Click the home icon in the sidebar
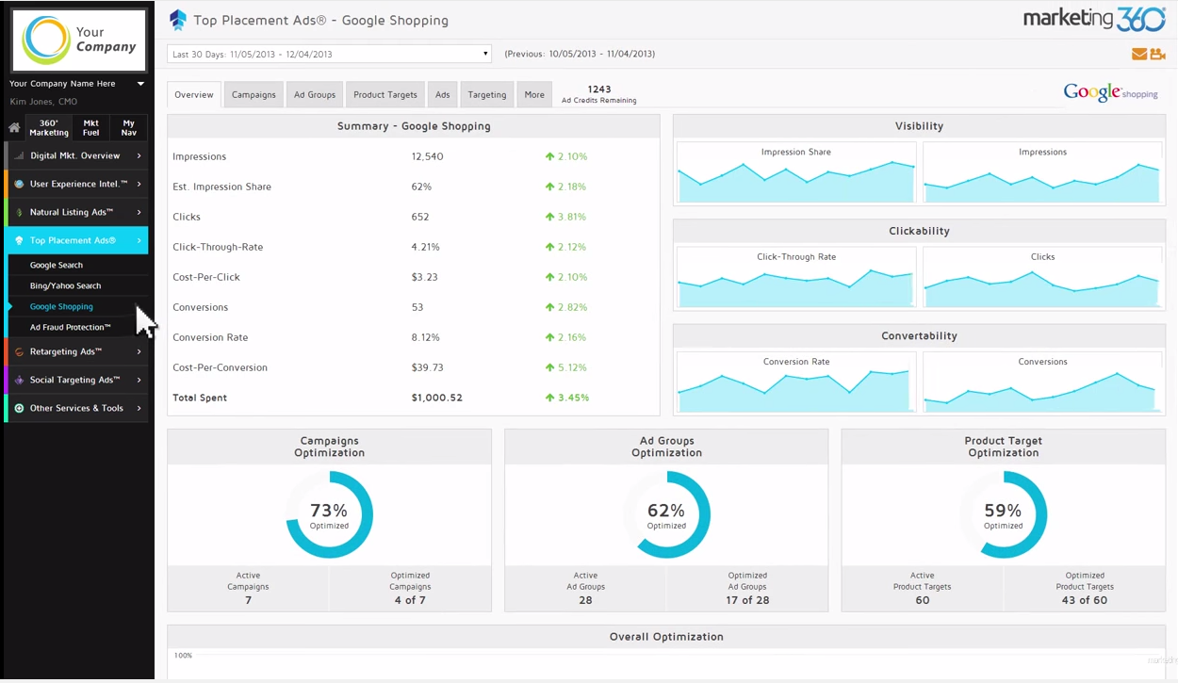1178x683 pixels. point(13,126)
